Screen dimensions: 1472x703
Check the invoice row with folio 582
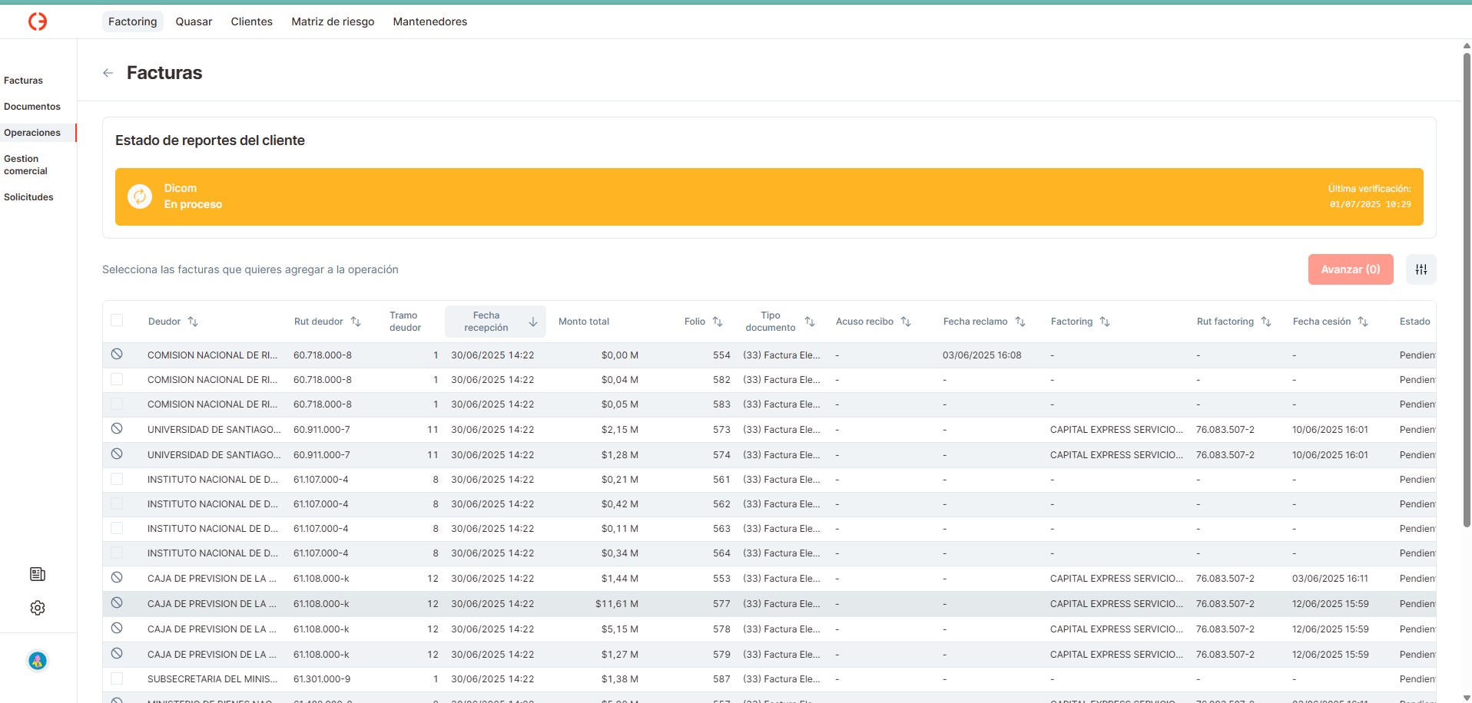pyautogui.click(x=117, y=379)
